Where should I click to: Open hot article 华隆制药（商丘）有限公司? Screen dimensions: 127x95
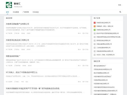(x=105, y=26)
